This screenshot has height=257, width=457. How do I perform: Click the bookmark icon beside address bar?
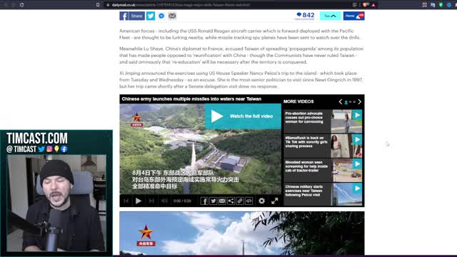[x=98, y=5]
